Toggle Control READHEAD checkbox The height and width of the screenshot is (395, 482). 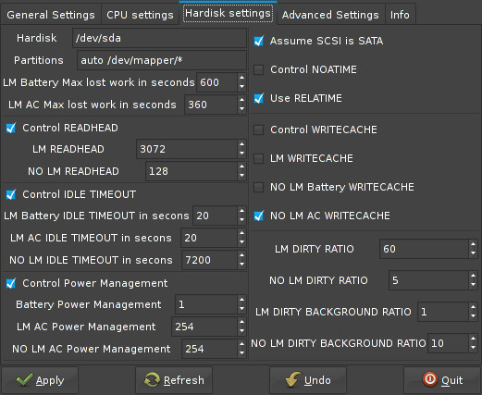[x=11, y=128]
